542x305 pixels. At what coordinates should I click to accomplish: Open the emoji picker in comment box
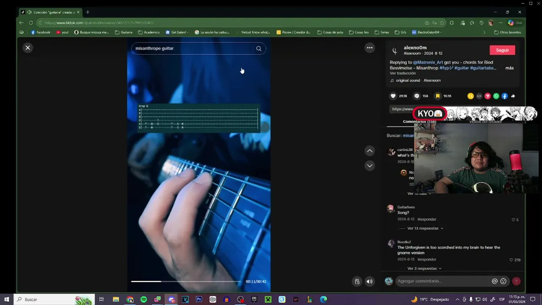(503, 281)
